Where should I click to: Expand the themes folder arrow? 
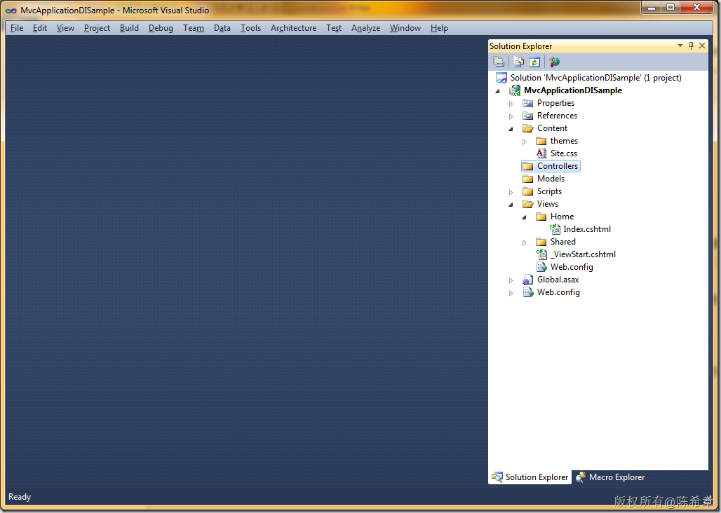(524, 142)
